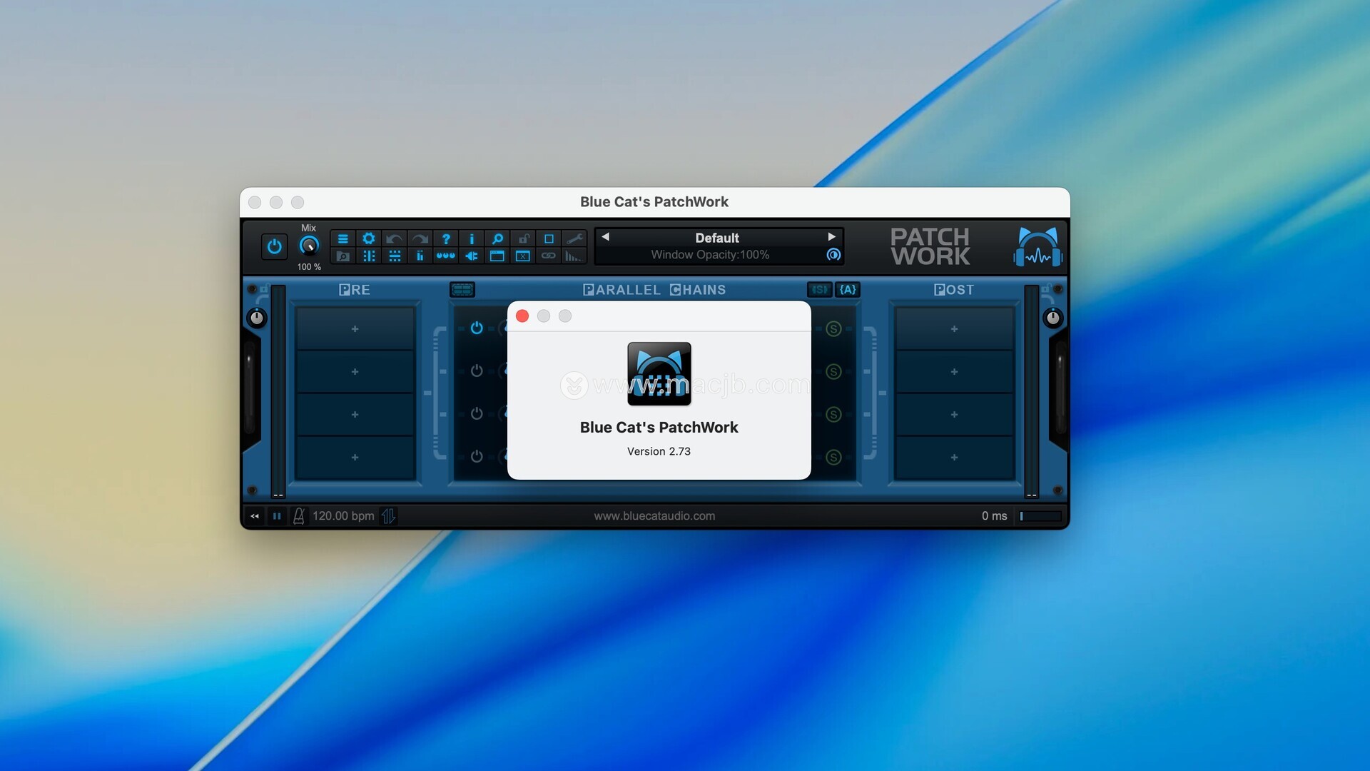
Task: Click the open plug-in windows icon
Action: (497, 256)
